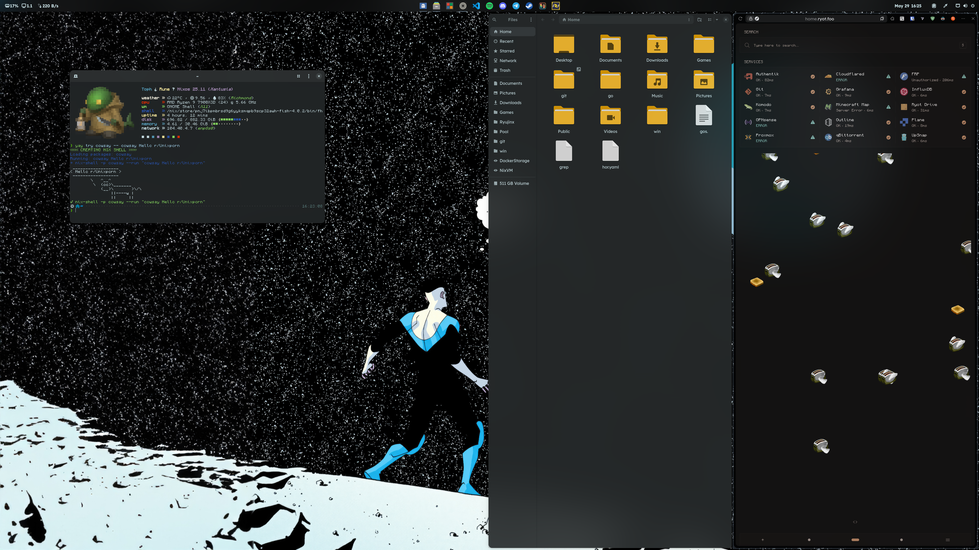979x550 pixels.
Task: Select the Downloads folder icon
Action: click(657, 44)
